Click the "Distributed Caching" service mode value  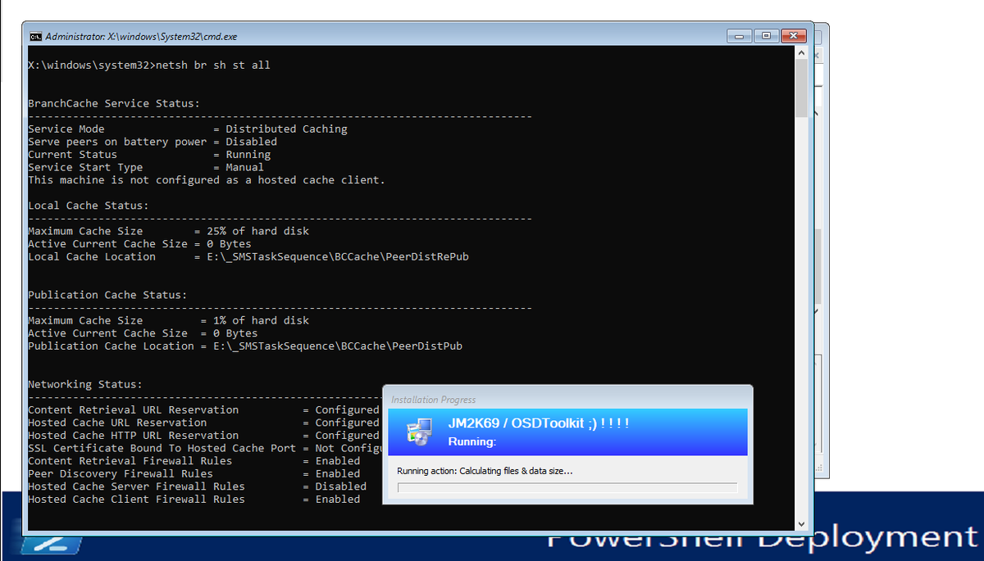[x=287, y=129]
